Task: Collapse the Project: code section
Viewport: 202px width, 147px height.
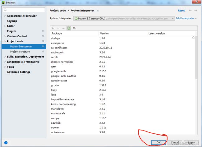Action: (x=5, y=41)
